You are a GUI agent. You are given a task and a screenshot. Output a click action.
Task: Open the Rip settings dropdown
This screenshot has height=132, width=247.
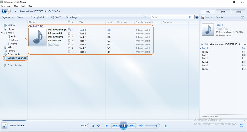click(73, 17)
